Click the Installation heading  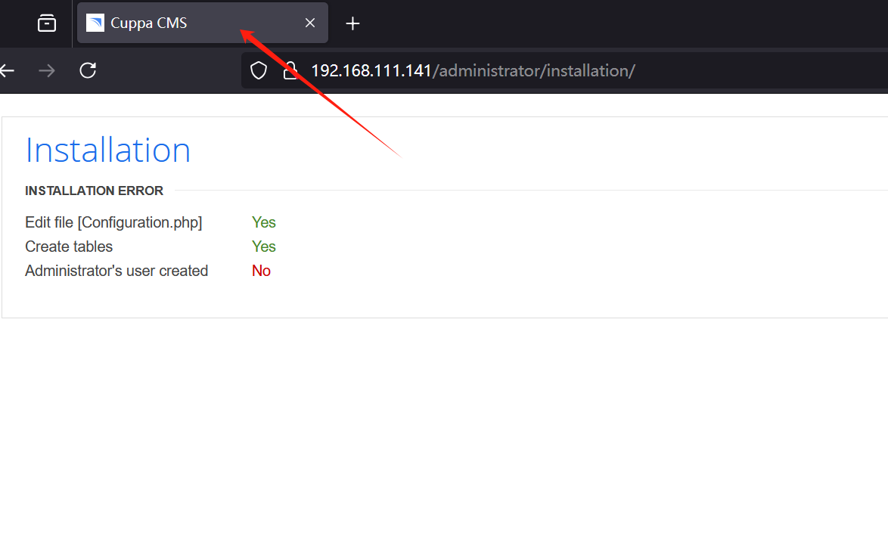(107, 150)
